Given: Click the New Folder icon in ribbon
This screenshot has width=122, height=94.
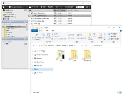Looking at the screenshot, I should [90, 35].
